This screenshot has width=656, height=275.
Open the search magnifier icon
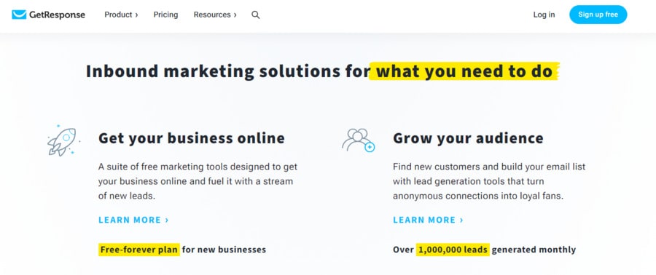click(x=256, y=15)
